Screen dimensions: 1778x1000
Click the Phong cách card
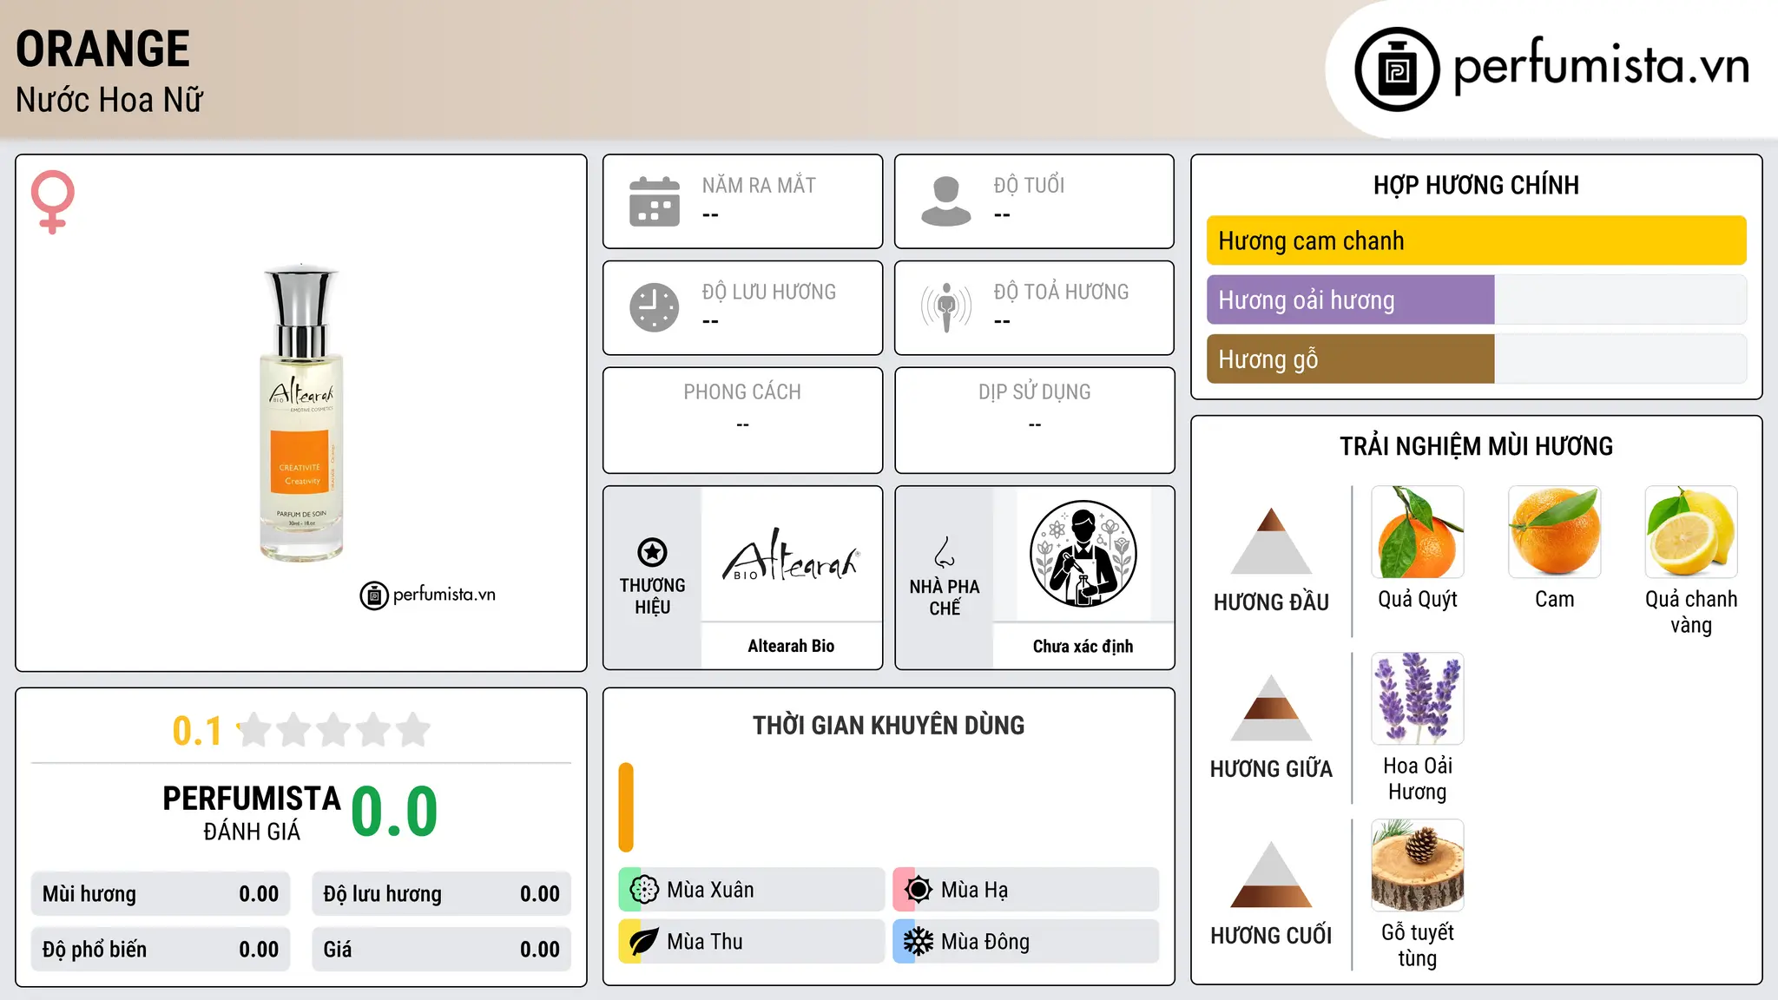pos(743,420)
